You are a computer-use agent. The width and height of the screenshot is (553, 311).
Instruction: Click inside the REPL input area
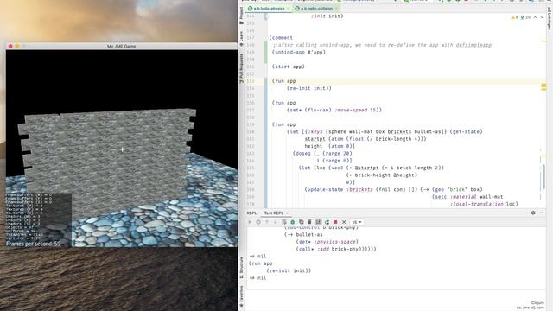(396, 300)
